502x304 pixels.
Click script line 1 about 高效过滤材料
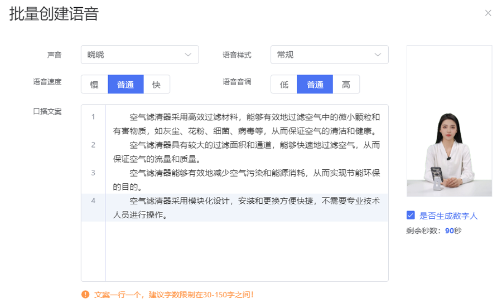tap(246, 124)
